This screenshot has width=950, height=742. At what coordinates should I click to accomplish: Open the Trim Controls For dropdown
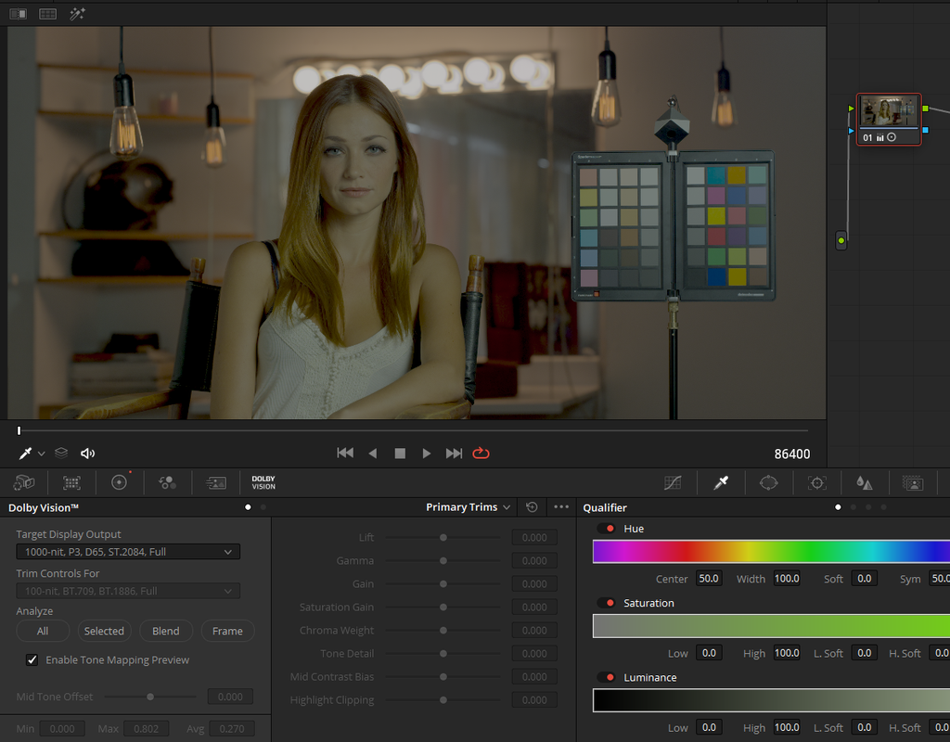point(128,591)
